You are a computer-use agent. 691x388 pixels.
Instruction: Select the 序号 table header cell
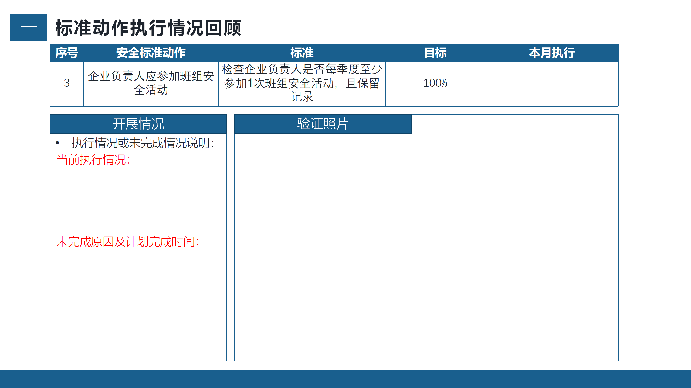point(67,53)
